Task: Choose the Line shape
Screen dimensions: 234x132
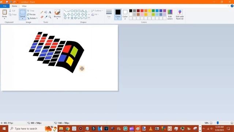Action: tap(65, 11)
